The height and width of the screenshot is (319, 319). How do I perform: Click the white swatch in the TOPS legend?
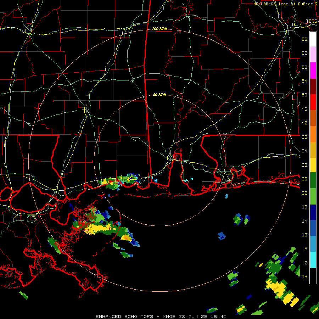313,39
